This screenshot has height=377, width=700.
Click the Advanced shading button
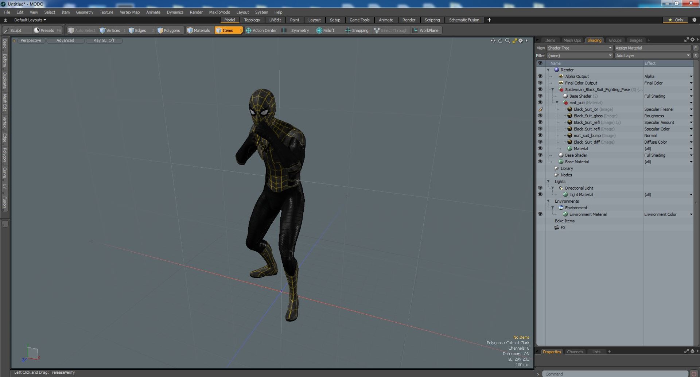tap(65, 40)
